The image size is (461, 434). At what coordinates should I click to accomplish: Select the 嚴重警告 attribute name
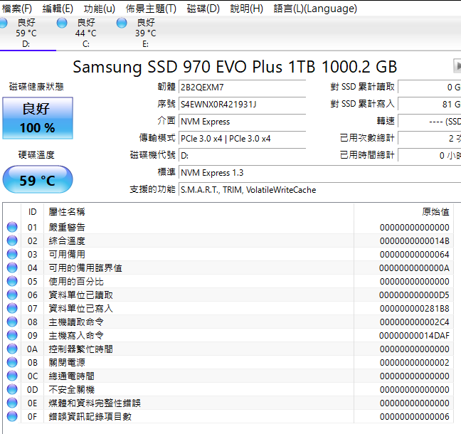tap(67, 227)
